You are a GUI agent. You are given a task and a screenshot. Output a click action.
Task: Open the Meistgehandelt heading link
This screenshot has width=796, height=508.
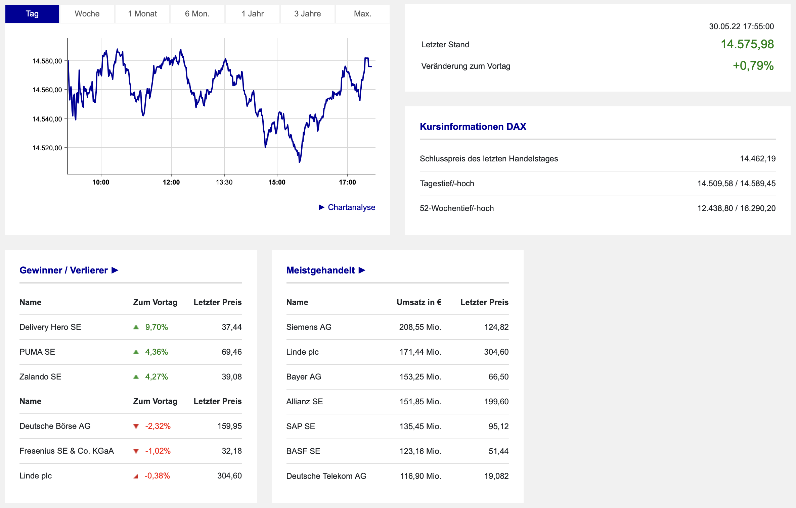[320, 270]
